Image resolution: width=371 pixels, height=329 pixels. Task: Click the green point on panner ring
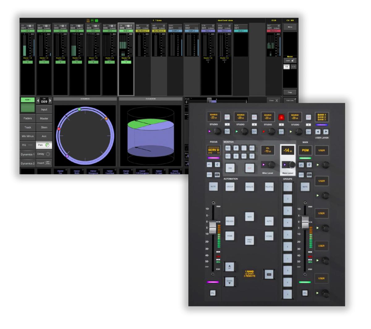coord(79,109)
